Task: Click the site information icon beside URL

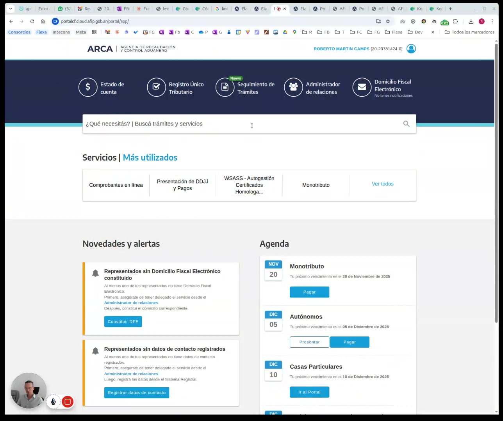Action: [x=55, y=21]
